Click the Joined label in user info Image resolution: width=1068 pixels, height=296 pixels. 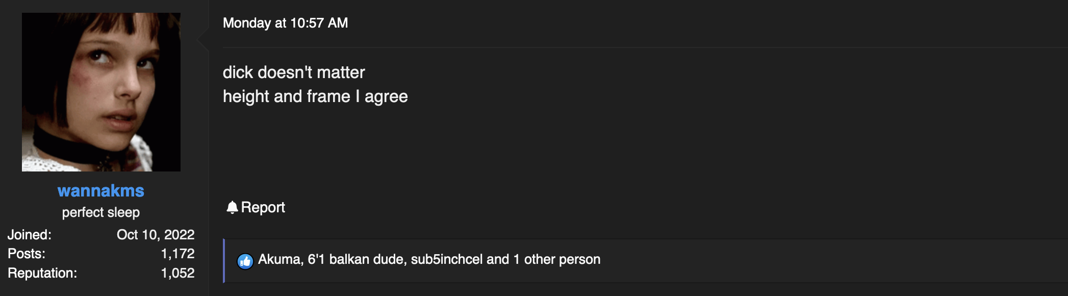pyautogui.click(x=30, y=235)
